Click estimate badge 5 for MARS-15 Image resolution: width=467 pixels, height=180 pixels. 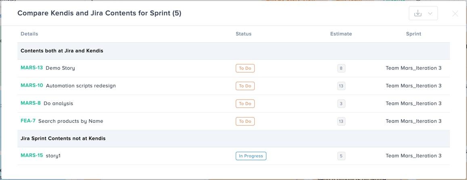[x=341, y=156]
